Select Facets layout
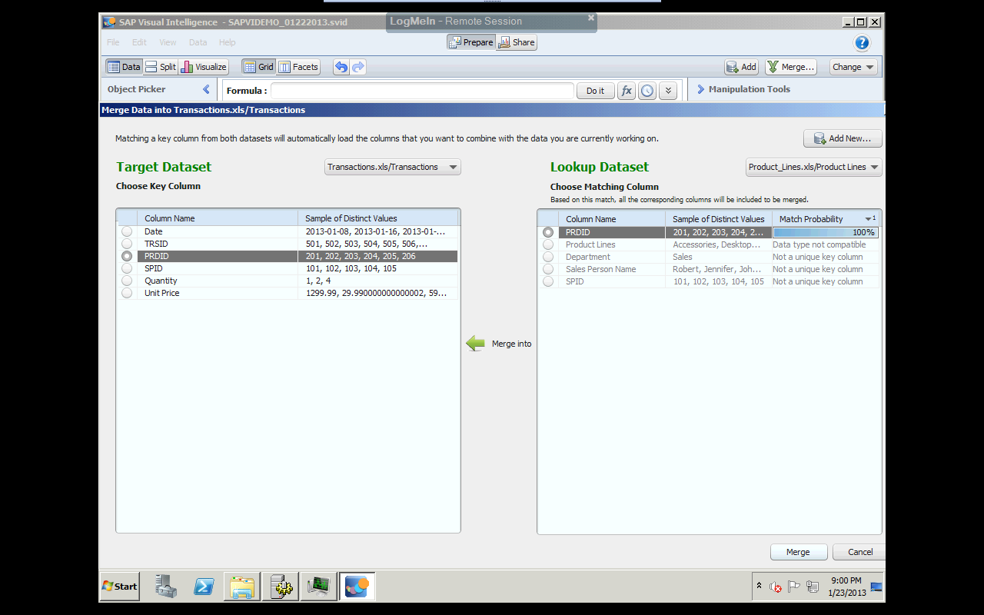This screenshot has height=615, width=984. coord(298,67)
